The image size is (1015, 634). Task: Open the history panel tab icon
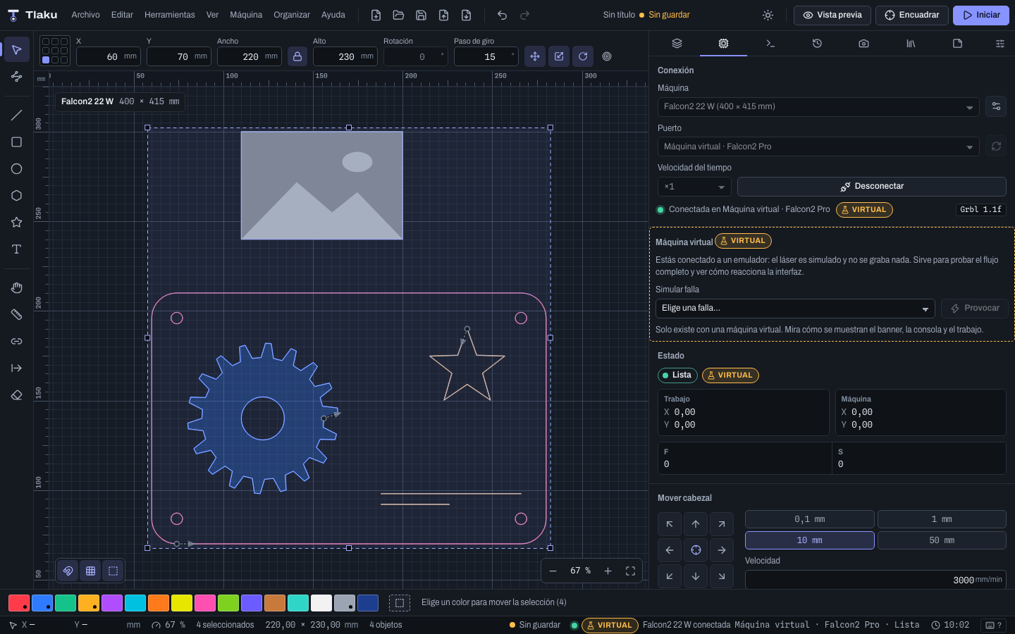tap(817, 44)
